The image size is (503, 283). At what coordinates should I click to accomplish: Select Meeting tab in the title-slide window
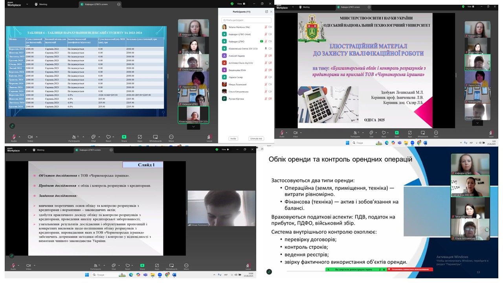(304, 7)
